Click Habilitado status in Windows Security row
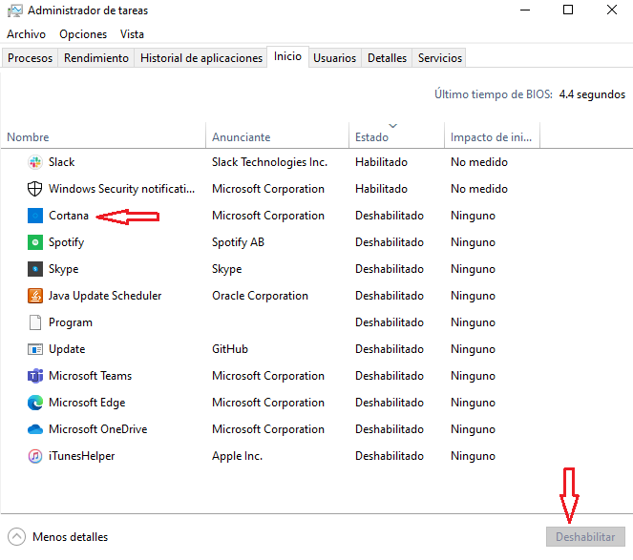633x560 pixels. tap(382, 189)
